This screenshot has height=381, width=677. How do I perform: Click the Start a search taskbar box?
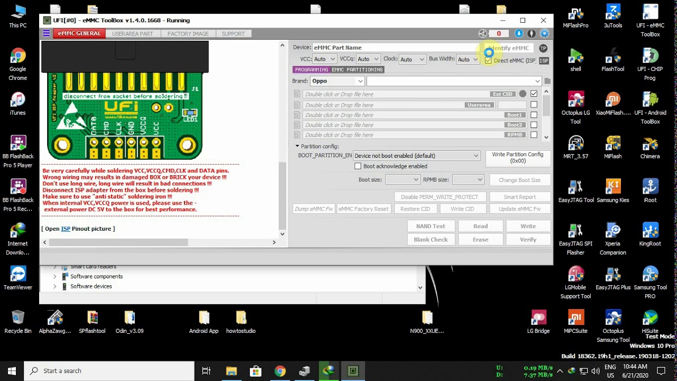pyautogui.click(x=109, y=371)
